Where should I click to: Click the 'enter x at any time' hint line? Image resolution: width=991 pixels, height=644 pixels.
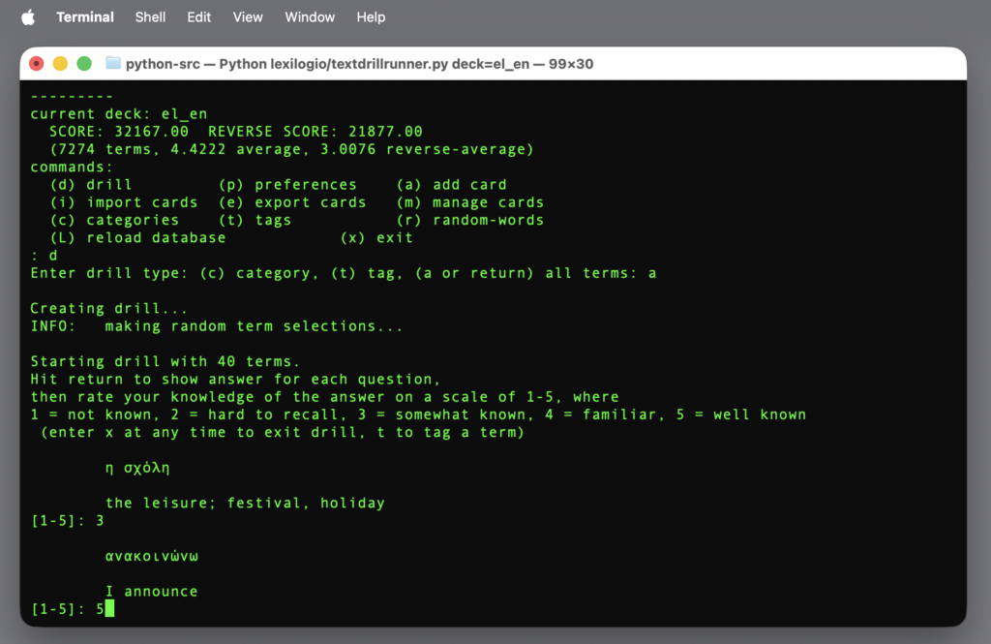[283, 433]
